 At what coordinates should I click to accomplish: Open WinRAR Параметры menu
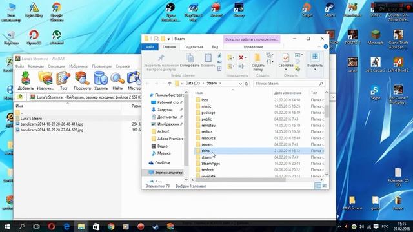pyautogui.click(x=102, y=66)
